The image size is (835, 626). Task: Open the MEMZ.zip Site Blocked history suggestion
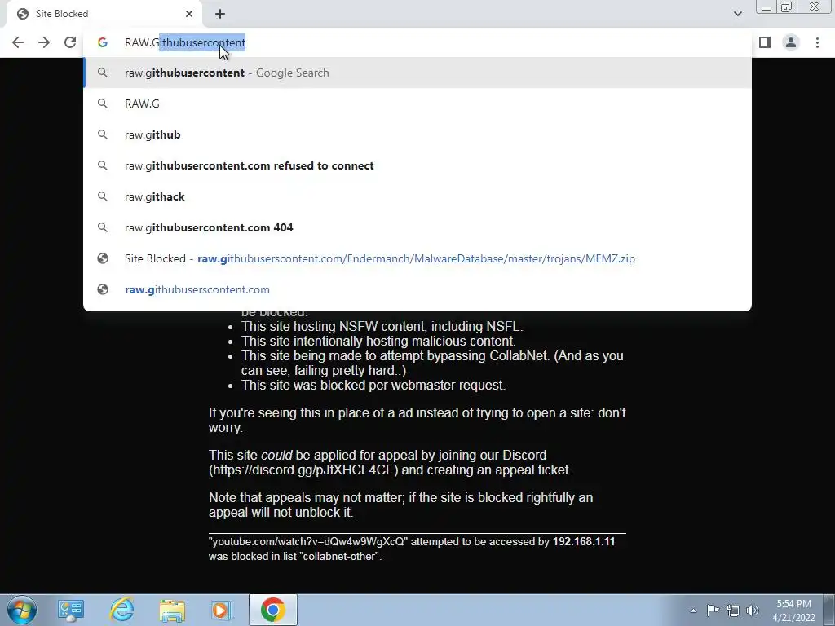(417, 258)
